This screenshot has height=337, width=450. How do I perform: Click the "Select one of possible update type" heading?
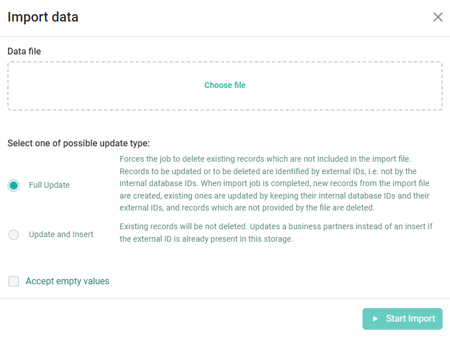coord(78,144)
